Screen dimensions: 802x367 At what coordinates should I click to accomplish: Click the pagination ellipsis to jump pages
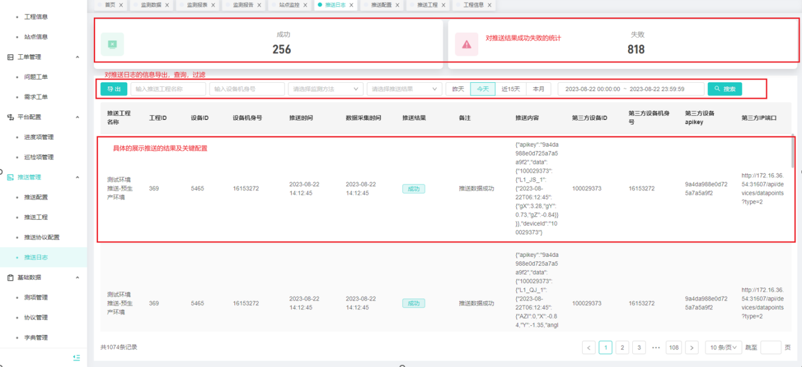(656, 348)
